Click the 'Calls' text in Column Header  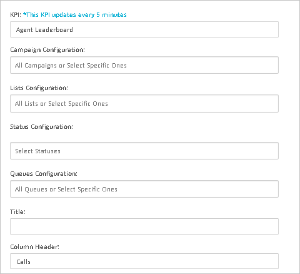(23, 261)
